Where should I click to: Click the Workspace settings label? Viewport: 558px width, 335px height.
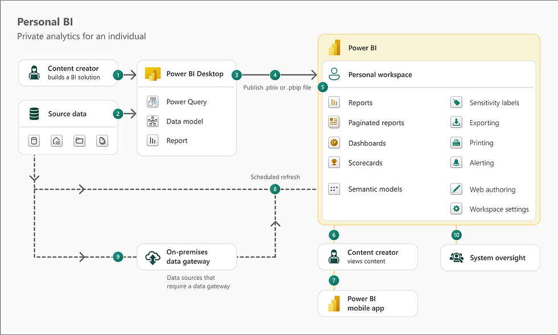click(499, 209)
